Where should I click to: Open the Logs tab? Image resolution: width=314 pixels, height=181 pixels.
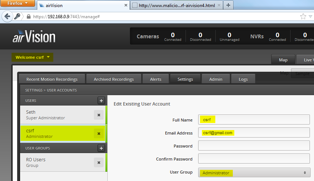click(x=243, y=79)
